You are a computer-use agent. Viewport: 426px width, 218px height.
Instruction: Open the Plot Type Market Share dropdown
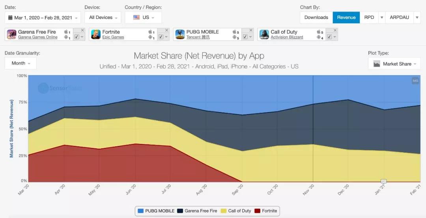click(394, 64)
